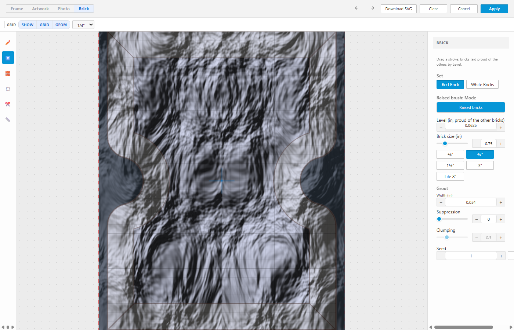Decrease Suppression with minus
Image resolution: width=514 pixels, height=330 pixels.
pos(477,219)
